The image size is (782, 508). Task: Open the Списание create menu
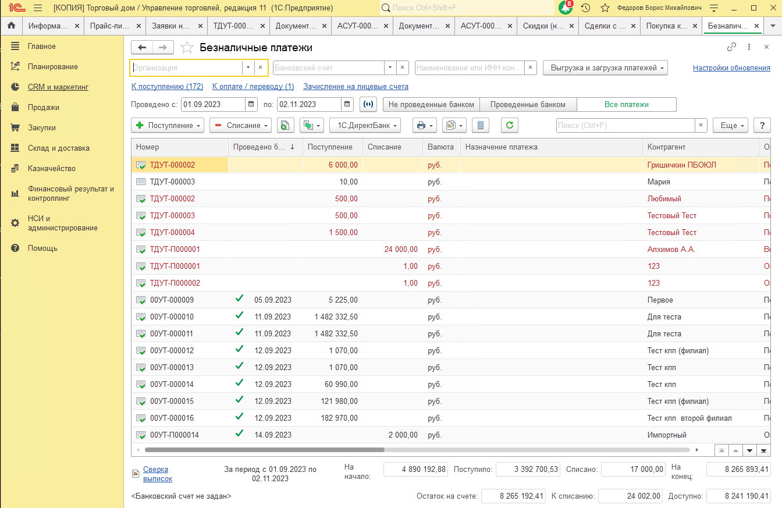click(x=241, y=125)
